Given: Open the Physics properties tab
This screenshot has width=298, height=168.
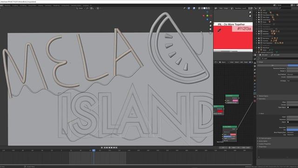Looking at the screenshot, I should (x=255, y=87).
